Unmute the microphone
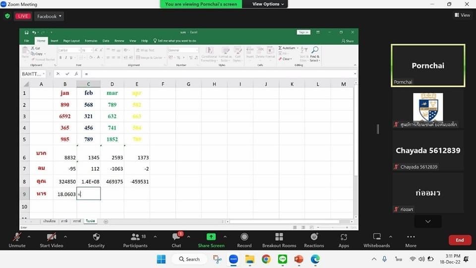Viewport: 476px width, 268px height. pos(17,237)
